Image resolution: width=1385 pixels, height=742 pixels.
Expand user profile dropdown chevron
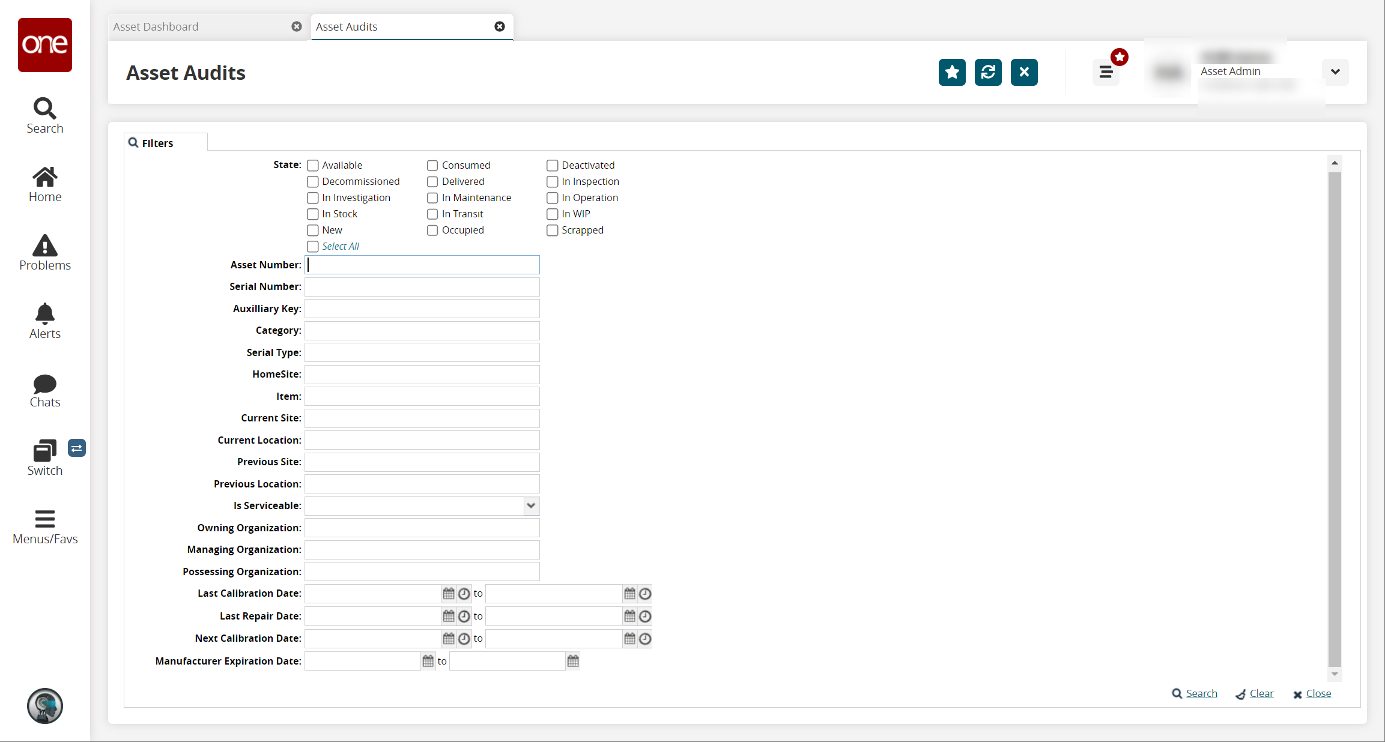[1335, 72]
